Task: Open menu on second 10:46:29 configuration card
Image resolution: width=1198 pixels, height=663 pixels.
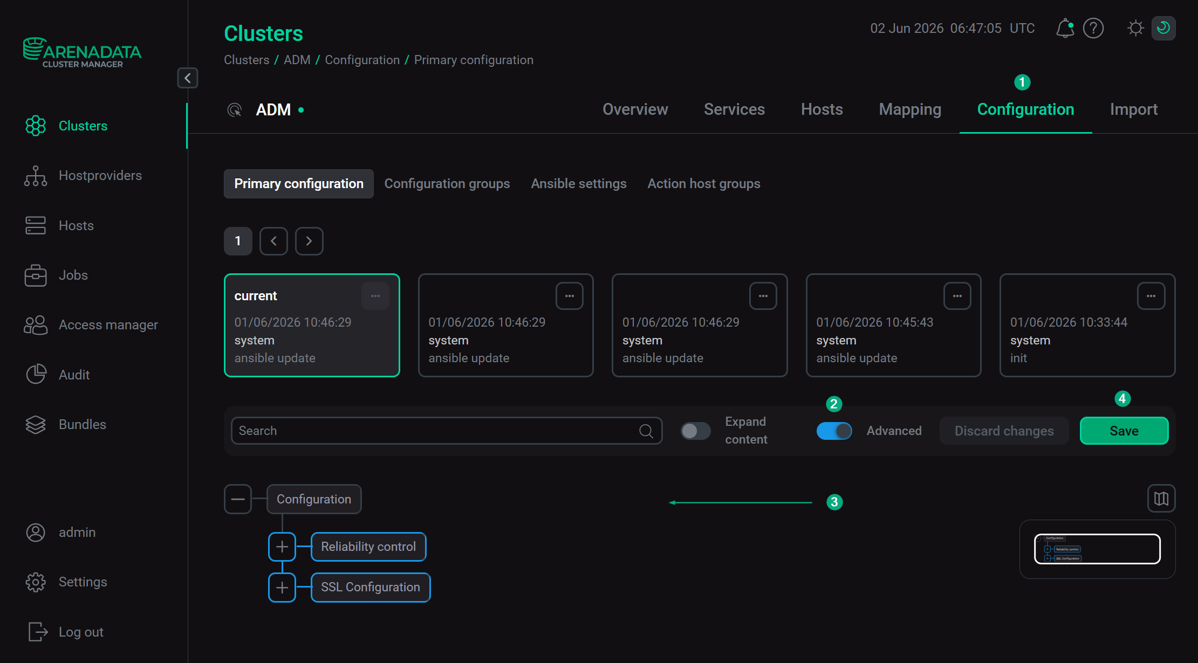Action: click(x=570, y=296)
